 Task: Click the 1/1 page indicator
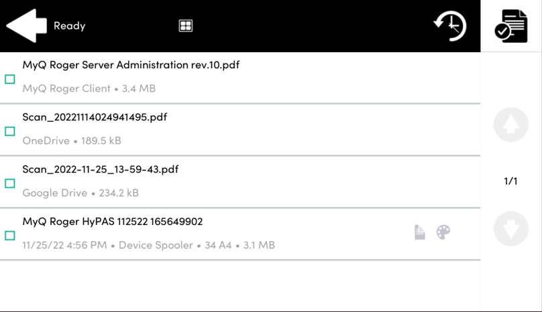(x=510, y=181)
